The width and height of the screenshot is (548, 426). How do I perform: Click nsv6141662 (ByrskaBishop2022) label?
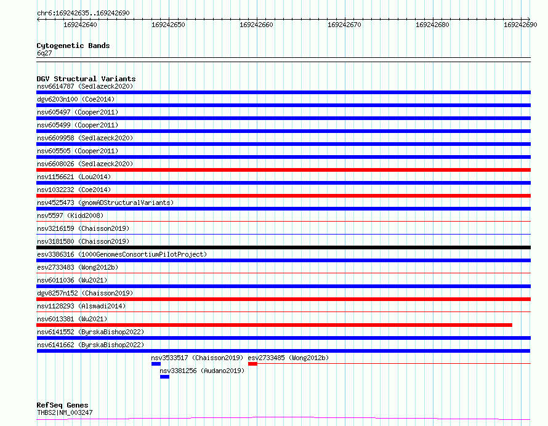tap(91, 345)
